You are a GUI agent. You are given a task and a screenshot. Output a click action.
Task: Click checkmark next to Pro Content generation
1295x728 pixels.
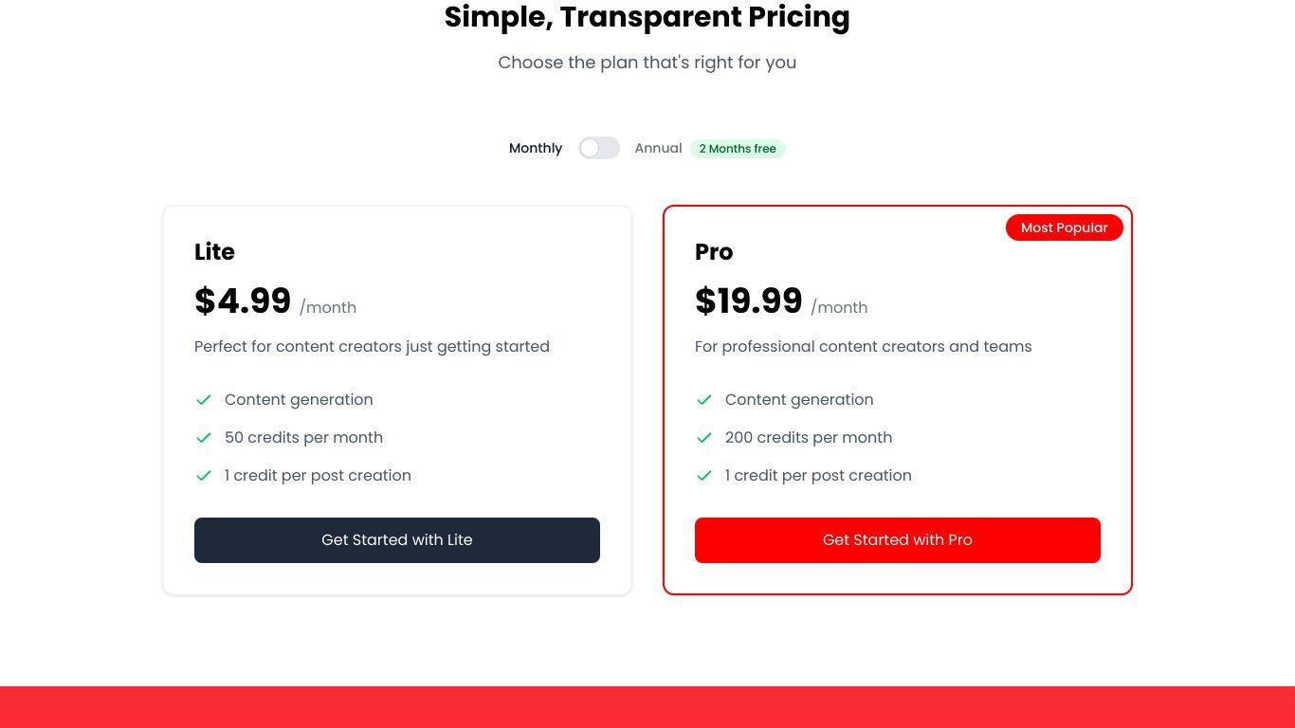click(703, 400)
